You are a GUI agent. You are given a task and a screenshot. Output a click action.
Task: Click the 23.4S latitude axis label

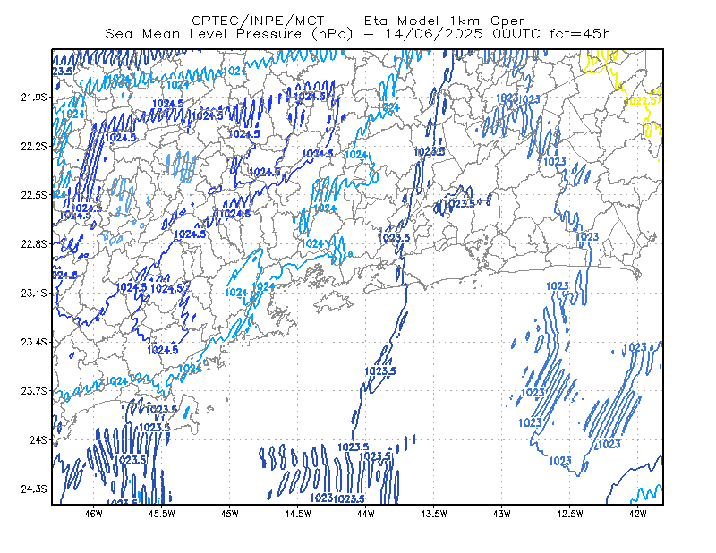[x=34, y=342]
